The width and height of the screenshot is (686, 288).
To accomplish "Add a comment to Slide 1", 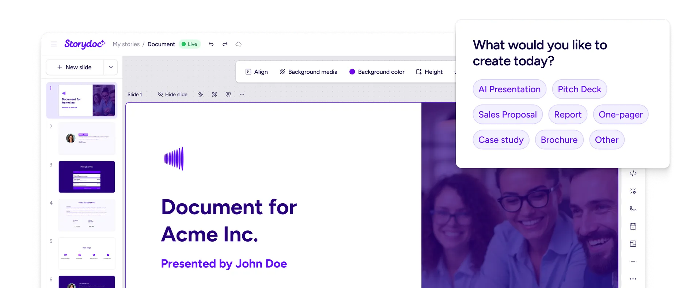I will (x=228, y=94).
